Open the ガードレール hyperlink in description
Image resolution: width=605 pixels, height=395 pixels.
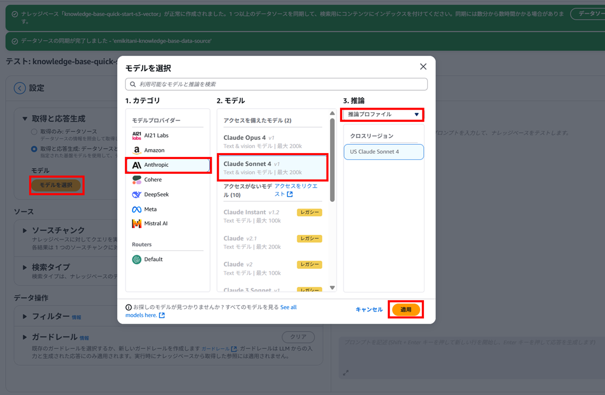pyautogui.click(x=216, y=349)
